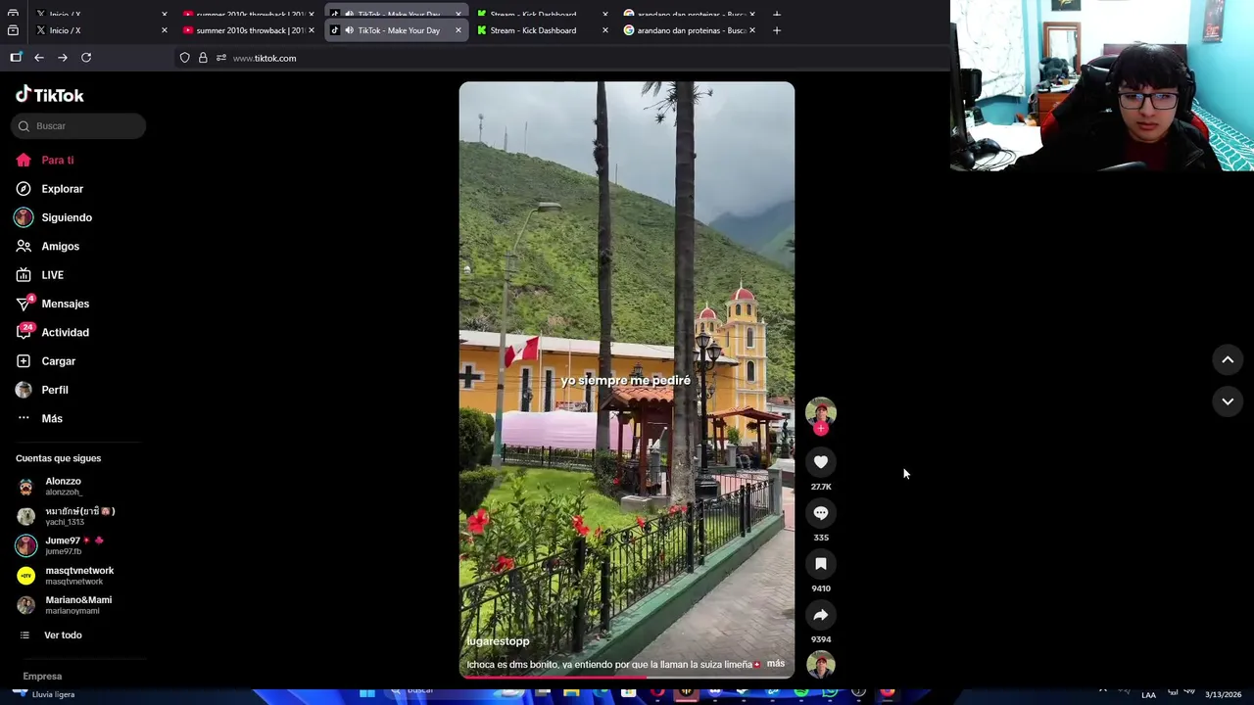
Task: Switch to summer 2010s throwback tab
Action: coord(249,30)
